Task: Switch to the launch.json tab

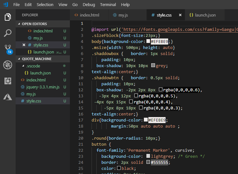Action: coord(205,15)
